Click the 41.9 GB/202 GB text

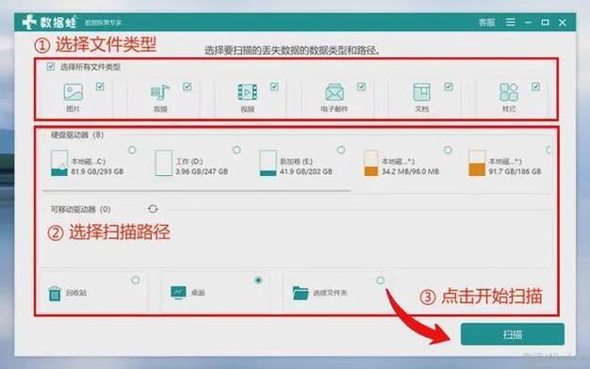[306, 171]
